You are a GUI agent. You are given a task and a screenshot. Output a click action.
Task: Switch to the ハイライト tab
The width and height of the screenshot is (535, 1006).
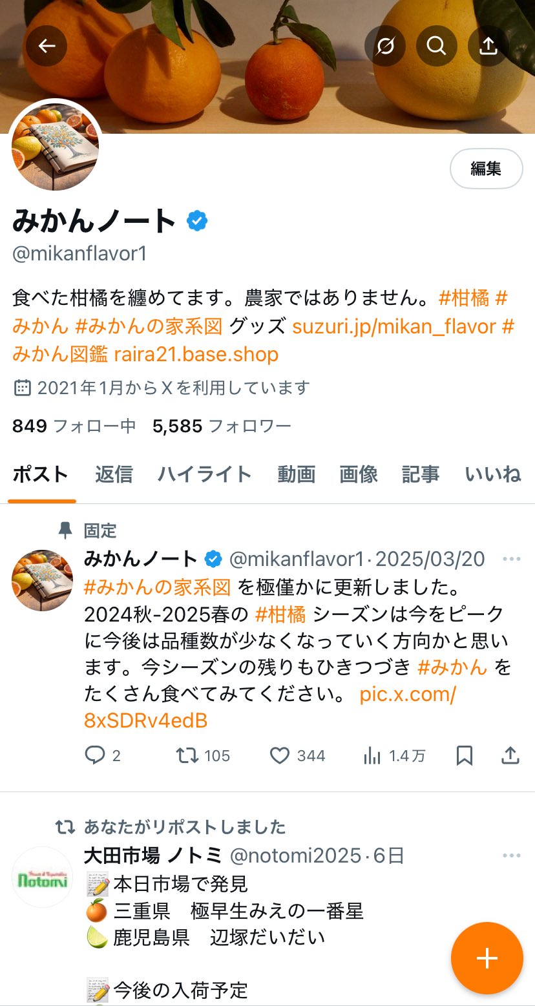pos(205,474)
